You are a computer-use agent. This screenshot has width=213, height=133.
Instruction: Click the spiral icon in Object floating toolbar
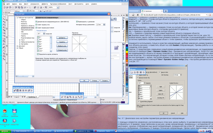point(143,72)
